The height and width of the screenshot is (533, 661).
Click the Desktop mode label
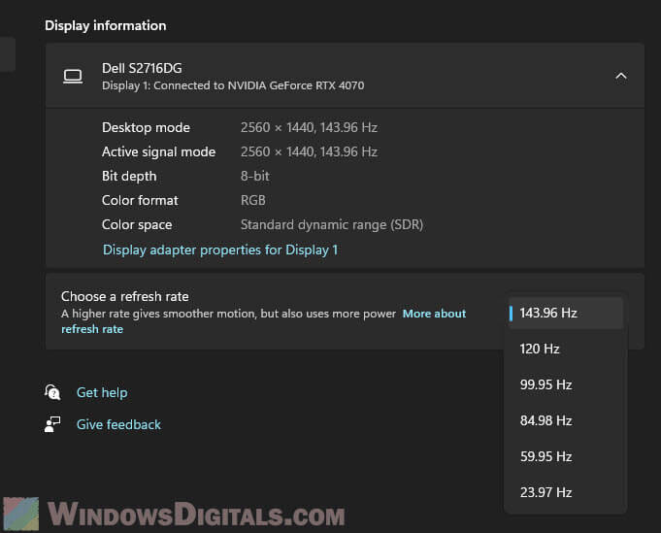pos(146,127)
